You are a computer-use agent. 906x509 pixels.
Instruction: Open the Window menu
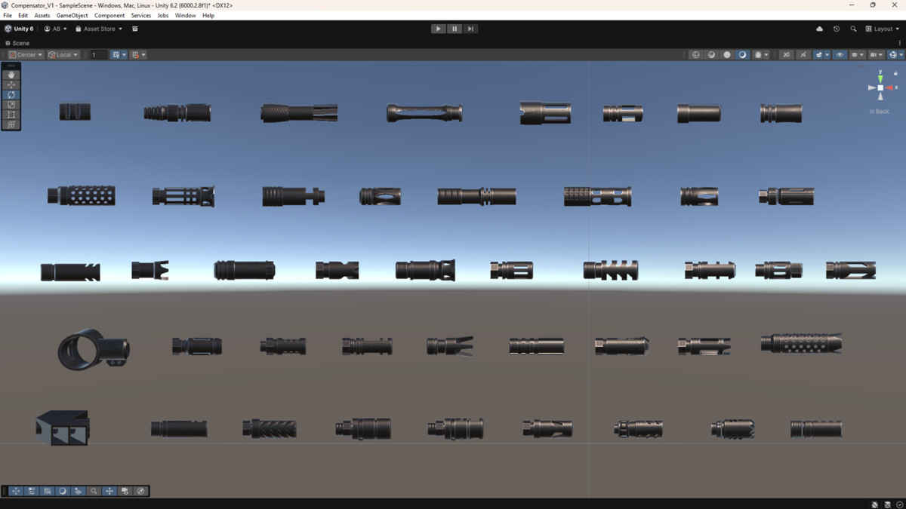pos(185,15)
